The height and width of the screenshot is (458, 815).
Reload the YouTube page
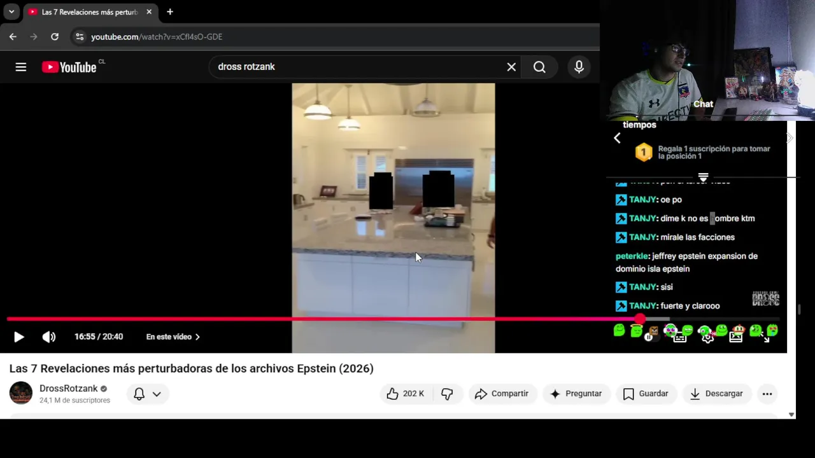coord(55,37)
